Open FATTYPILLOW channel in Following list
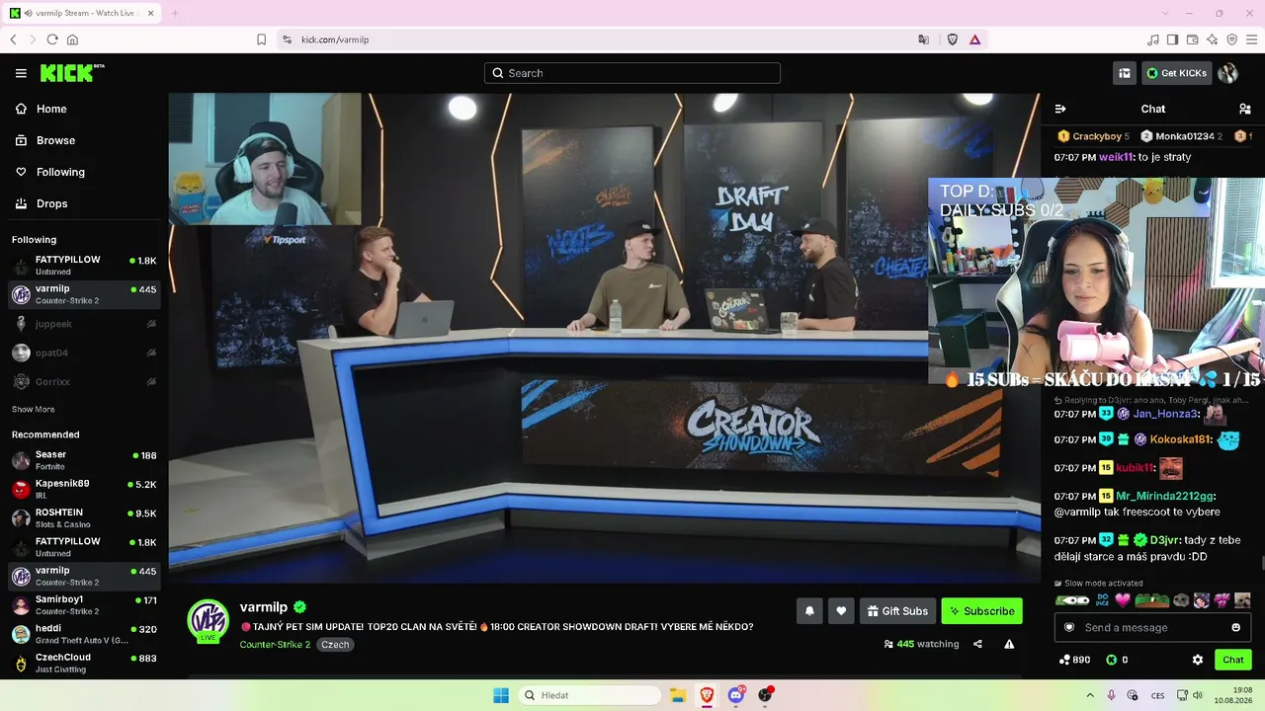Screen dimensions: 1265x711 click(x=84, y=266)
